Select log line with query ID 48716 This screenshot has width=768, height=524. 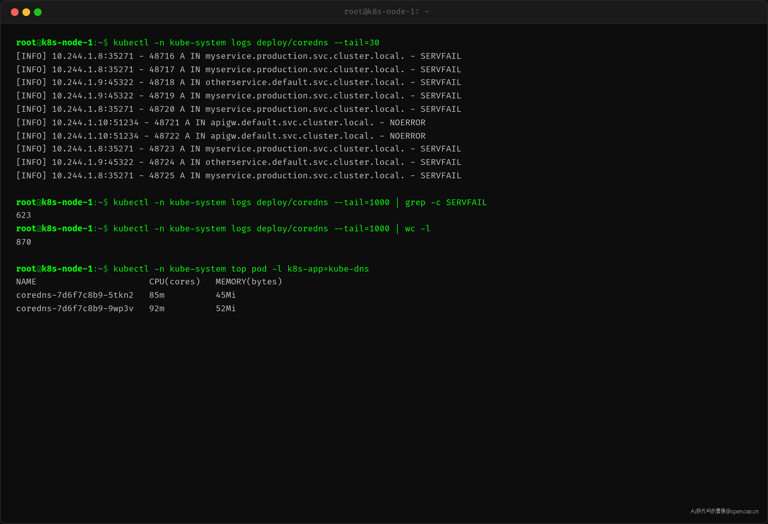[239, 56]
